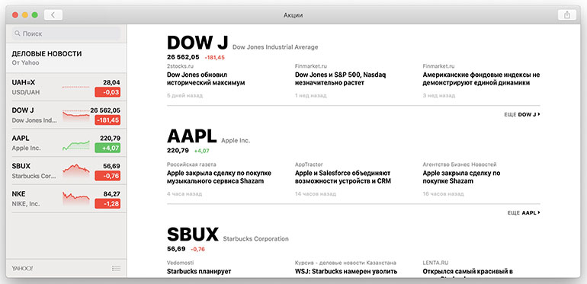
Task: Select the AAPL ticker in the sidebar watchlist
Action: [x=66, y=143]
